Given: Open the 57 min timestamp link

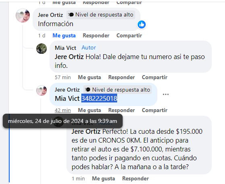Looking at the screenshot, I should (x=63, y=77).
